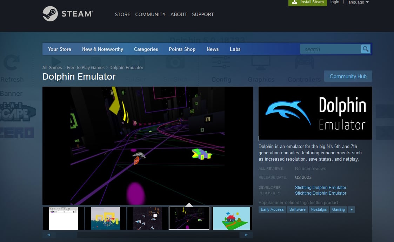
Task: Select the yellow blocks on water thumbnail
Action: (105, 218)
